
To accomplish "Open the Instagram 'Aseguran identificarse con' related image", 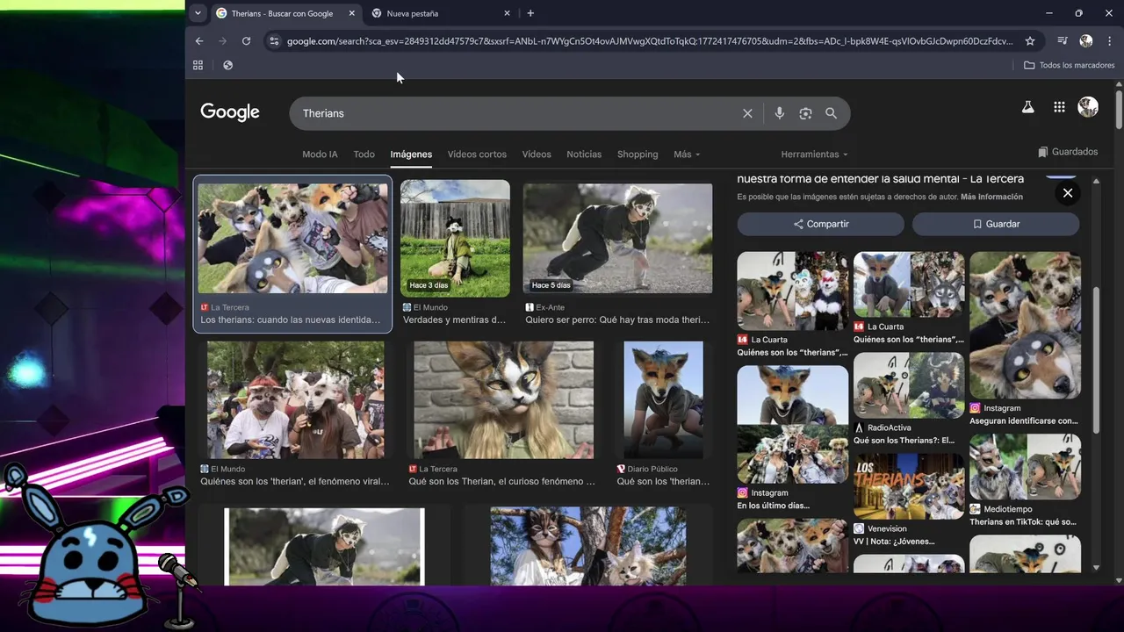I will click(x=1025, y=326).
